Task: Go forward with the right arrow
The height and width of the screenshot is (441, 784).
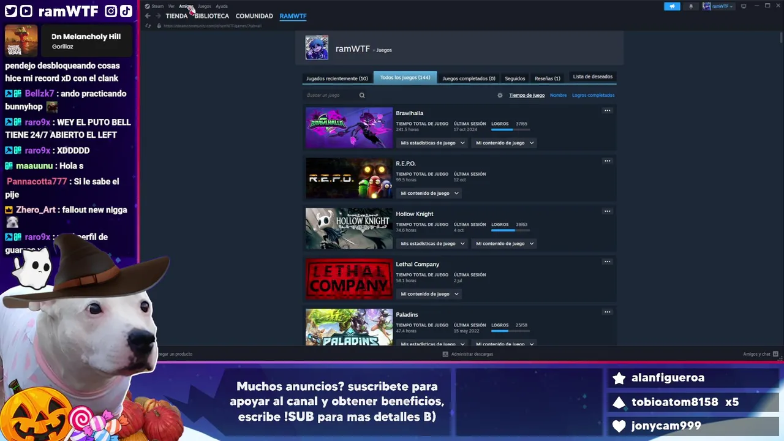Action: [x=158, y=16]
